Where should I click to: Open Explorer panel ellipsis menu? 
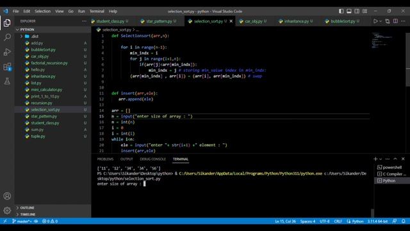84,21
